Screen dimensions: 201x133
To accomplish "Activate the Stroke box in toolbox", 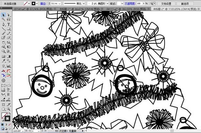I will (x=7, y=118).
